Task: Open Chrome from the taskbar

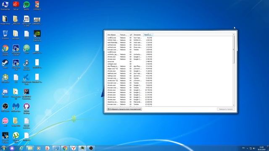Action: click(65, 148)
